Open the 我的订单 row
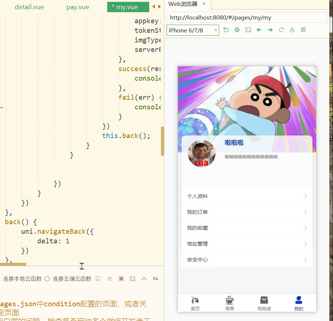Image resolution: width=333 pixels, height=321 pixels. click(x=247, y=212)
